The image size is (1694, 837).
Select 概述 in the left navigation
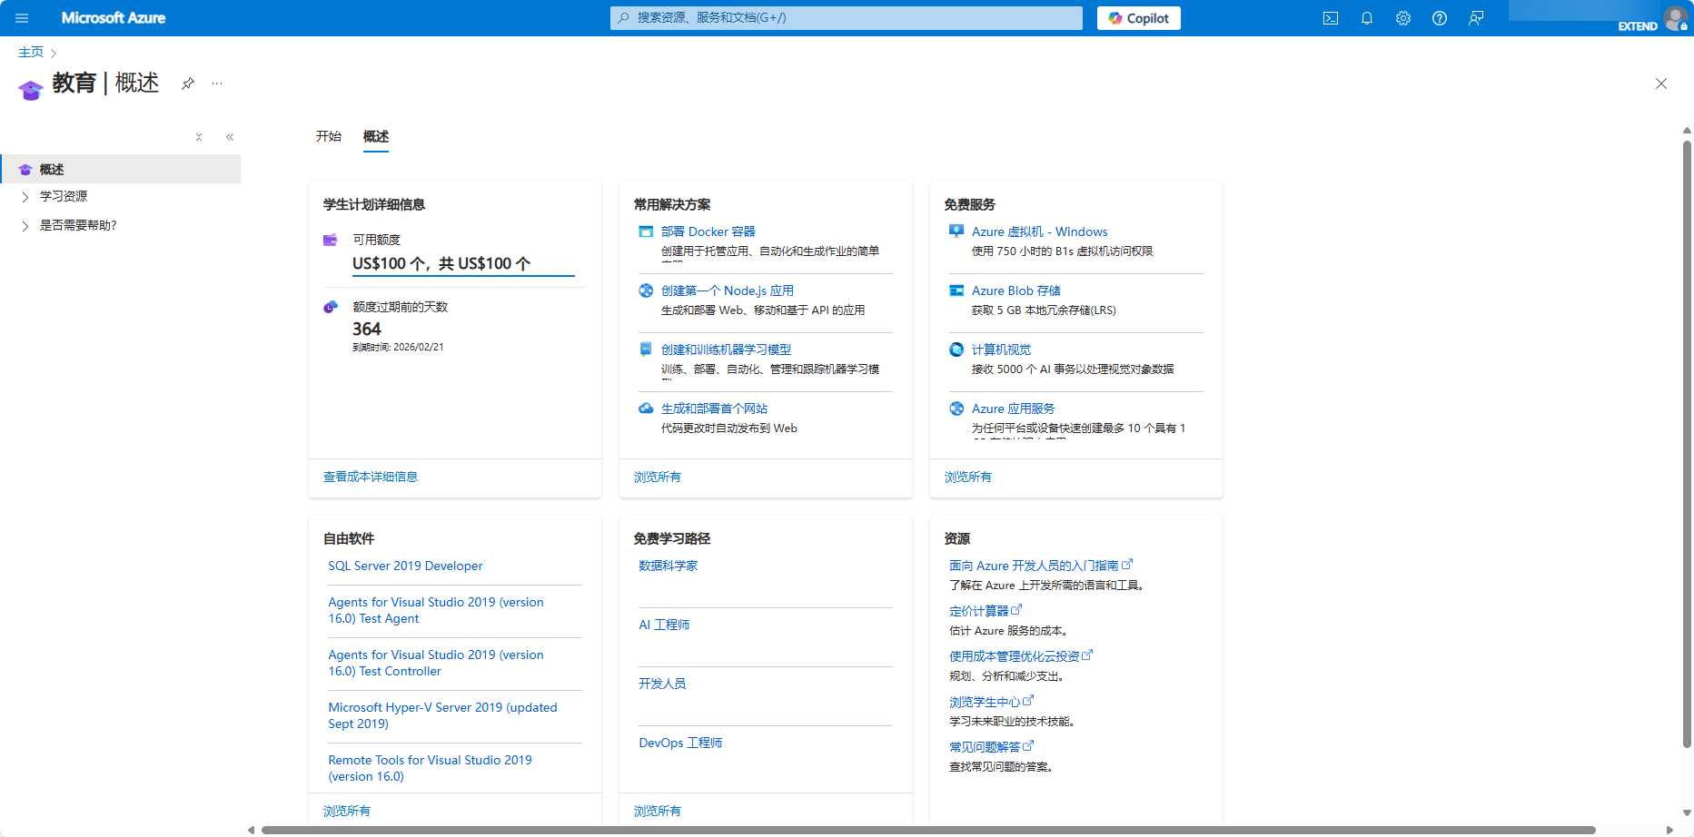[x=52, y=170]
